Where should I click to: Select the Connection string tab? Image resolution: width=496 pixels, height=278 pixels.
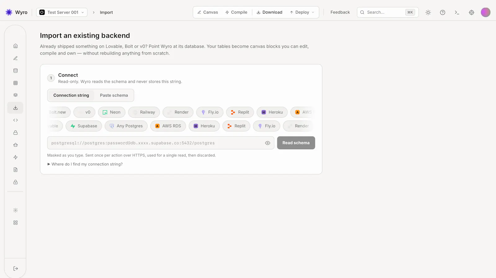point(71,95)
